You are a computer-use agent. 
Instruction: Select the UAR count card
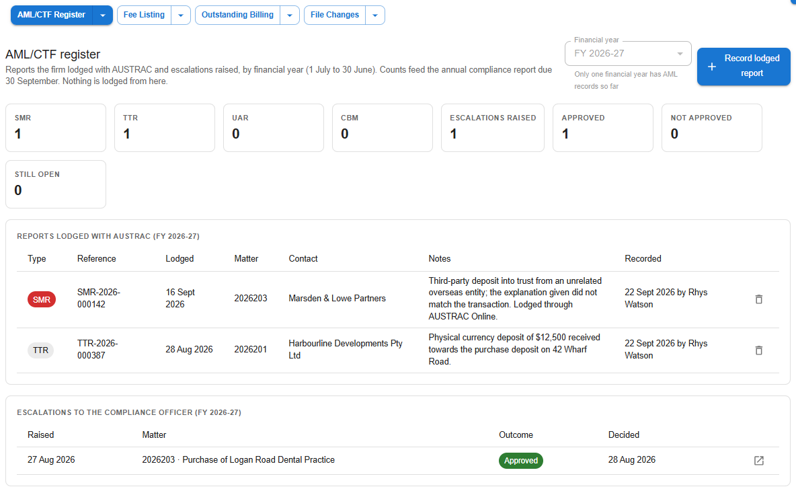pos(274,128)
